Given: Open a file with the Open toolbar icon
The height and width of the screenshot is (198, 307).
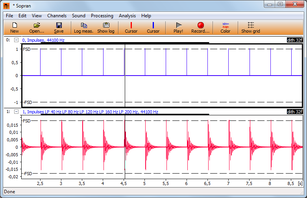Looking at the screenshot, I should [x=37, y=27].
